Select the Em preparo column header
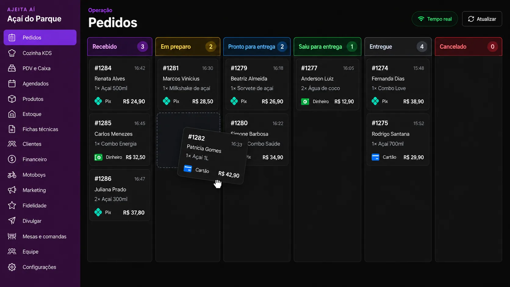The width and height of the screenshot is (510, 287). pos(188,47)
